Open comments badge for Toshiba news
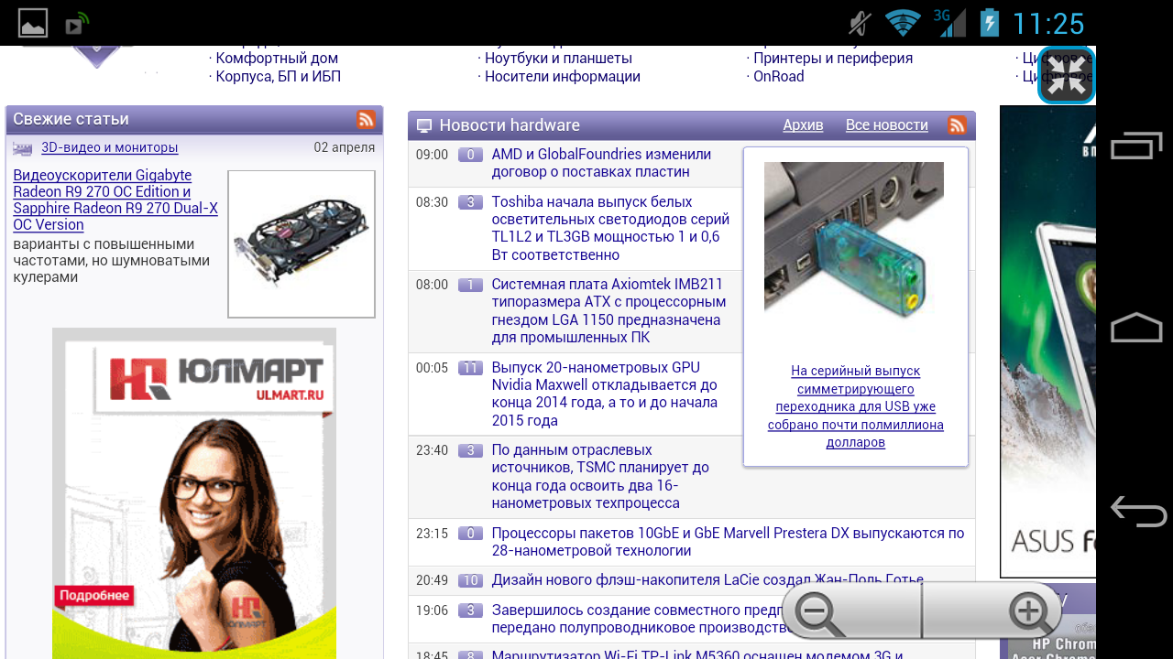Image resolution: width=1173 pixels, height=659 pixels. click(470, 202)
